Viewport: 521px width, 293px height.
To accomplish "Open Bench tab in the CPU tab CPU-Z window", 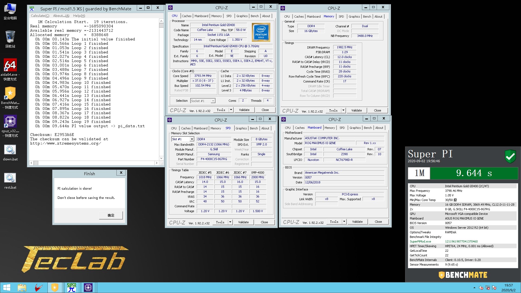I will 255,16.
